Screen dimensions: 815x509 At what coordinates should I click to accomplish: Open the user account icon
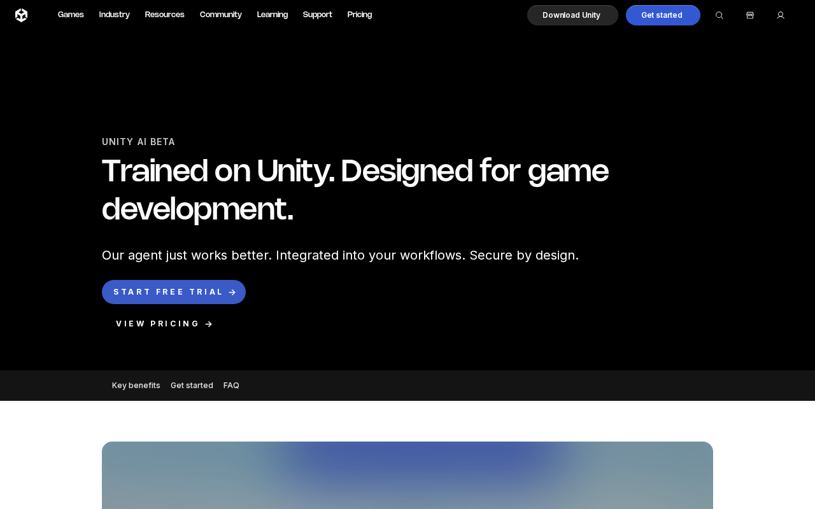[x=781, y=15]
